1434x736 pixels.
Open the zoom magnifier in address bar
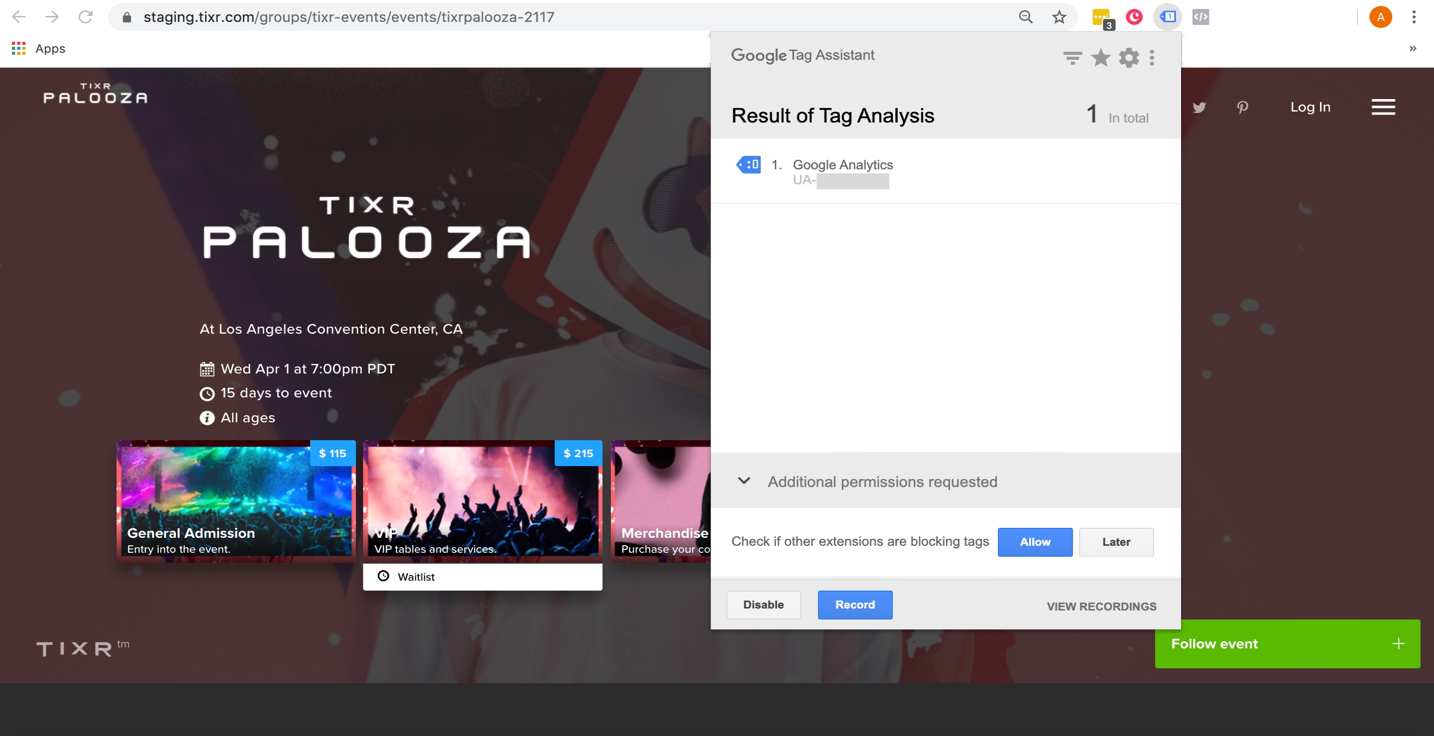pyautogui.click(x=1025, y=17)
